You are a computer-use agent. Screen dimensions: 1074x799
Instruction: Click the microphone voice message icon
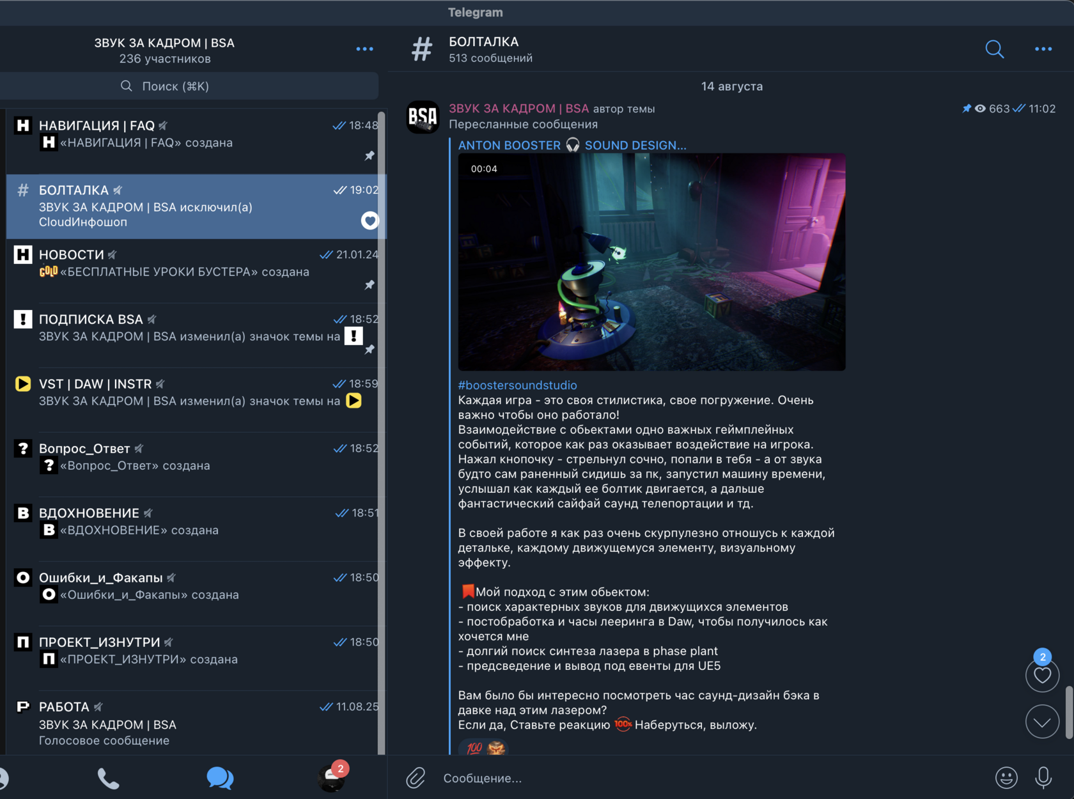pyautogui.click(x=1043, y=778)
